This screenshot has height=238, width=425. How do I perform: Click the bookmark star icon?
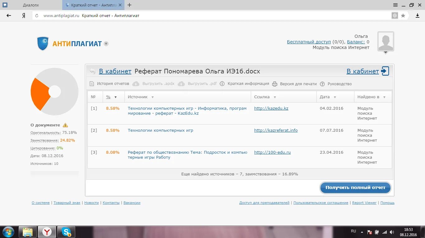coord(403,15)
